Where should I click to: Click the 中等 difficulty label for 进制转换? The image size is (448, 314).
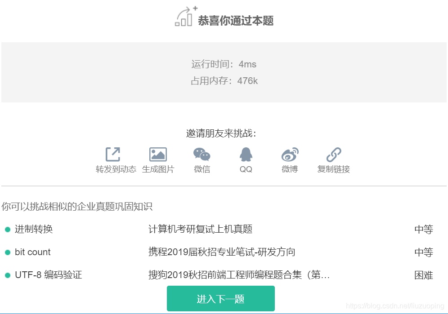(423, 229)
